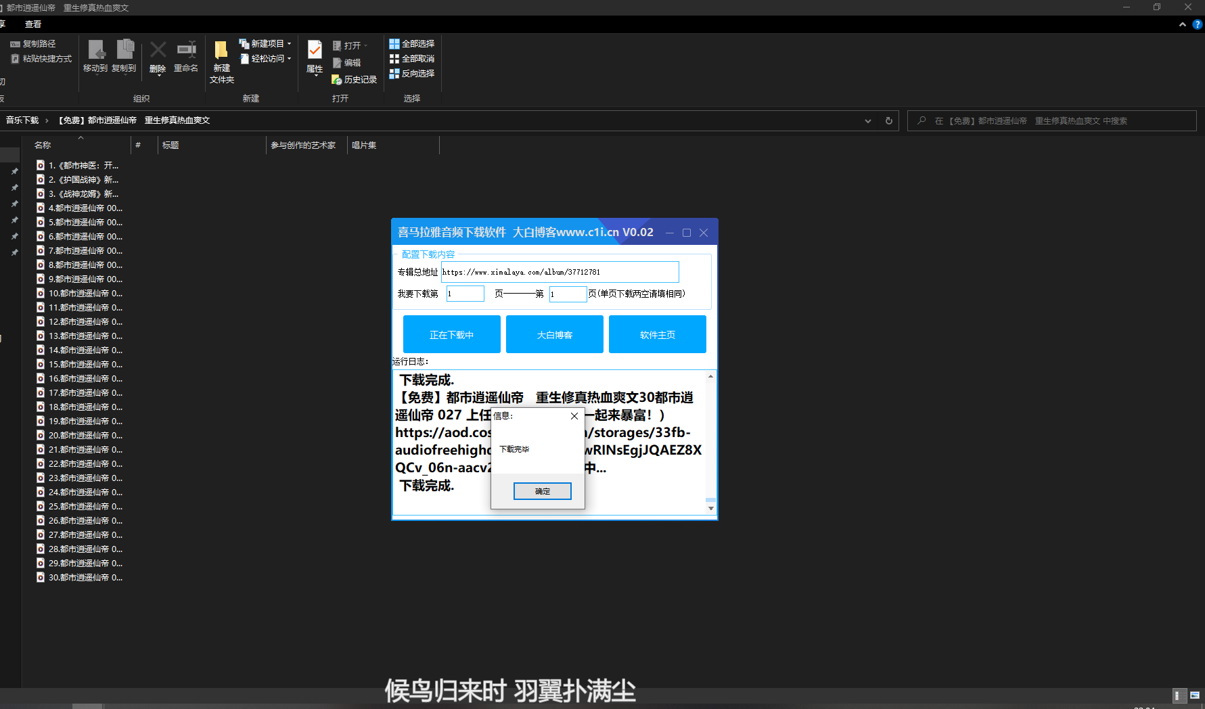
Task: Refresh the folder with the address bar refresh icon
Action: [x=888, y=120]
